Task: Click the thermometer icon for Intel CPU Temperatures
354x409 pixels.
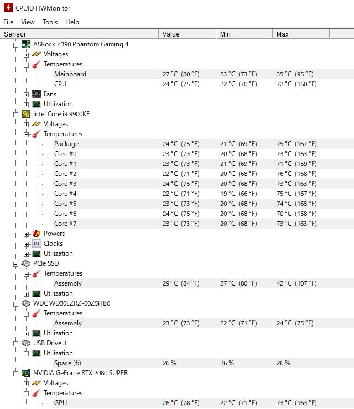Action: 37,134
